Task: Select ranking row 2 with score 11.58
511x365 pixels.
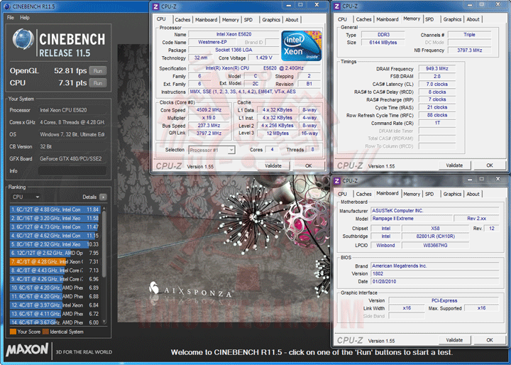Action: [55, 218]
